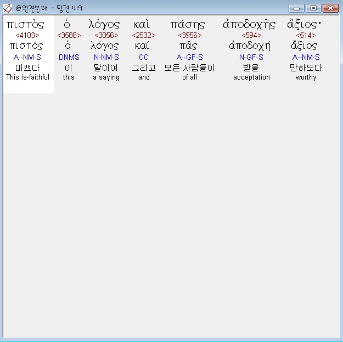The image size is (343, 342).
Task: Select the Greek word πιστὸς in the top row
Action: [25, 25]
